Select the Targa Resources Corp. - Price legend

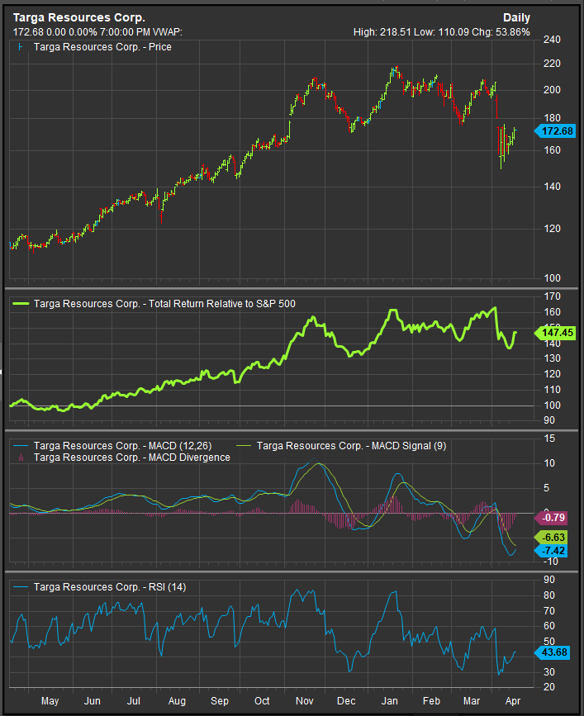pos(102,47)
